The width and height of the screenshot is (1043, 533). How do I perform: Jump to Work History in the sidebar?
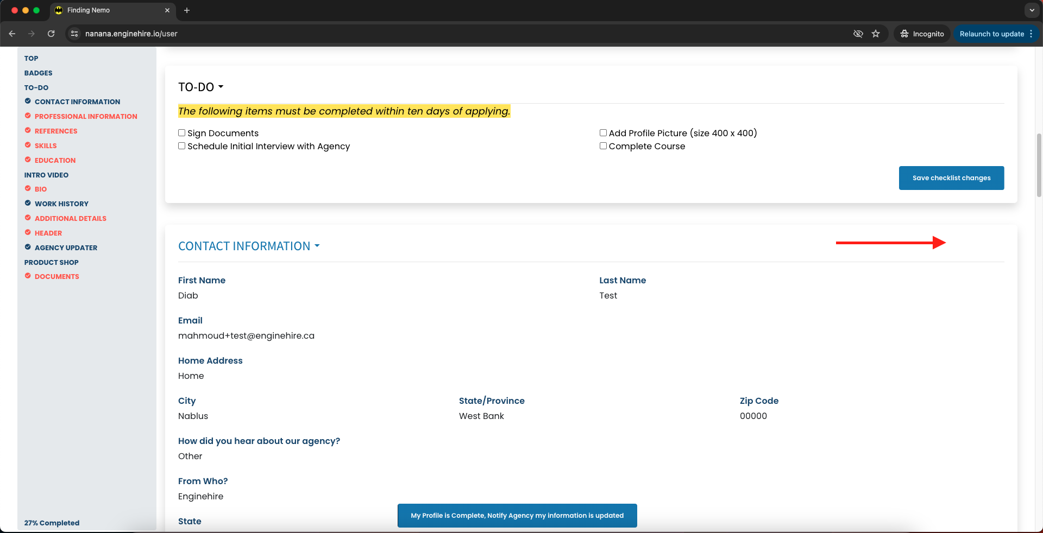tap(61, 204)
